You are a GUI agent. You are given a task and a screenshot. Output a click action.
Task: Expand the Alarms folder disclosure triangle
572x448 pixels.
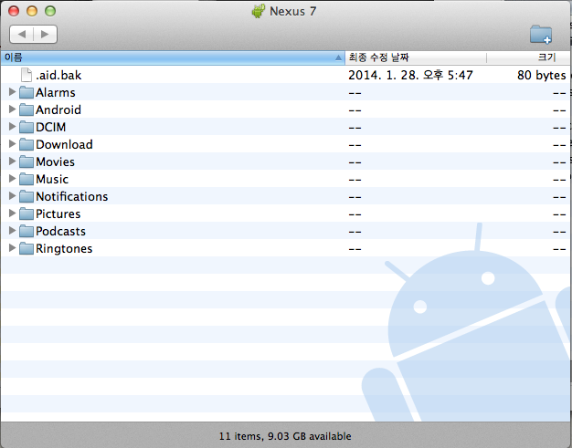tap(12, 92)
